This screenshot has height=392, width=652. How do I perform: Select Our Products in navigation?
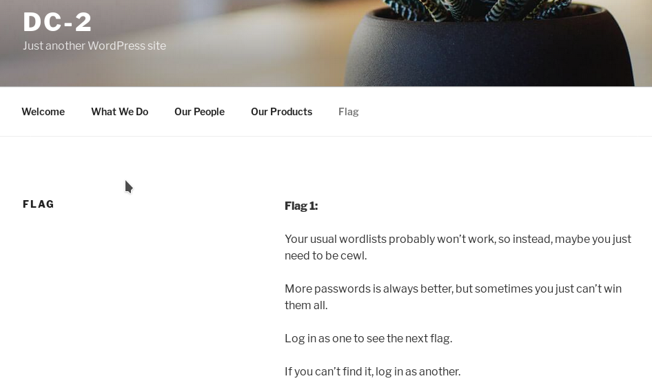[281, 112]
